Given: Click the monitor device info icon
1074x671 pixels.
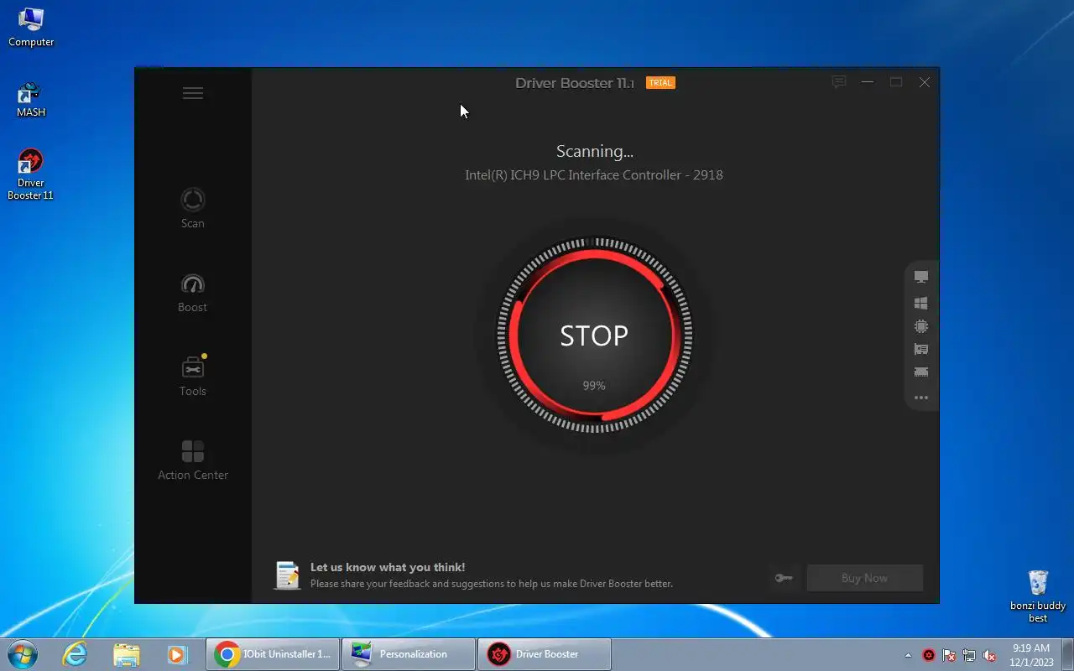Looking at the screenshot, I should click(921, 277).
